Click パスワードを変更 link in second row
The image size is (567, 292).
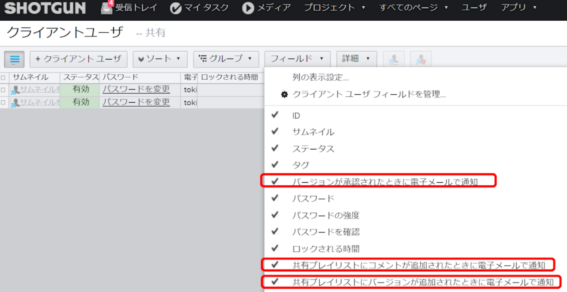pos(136,102)
